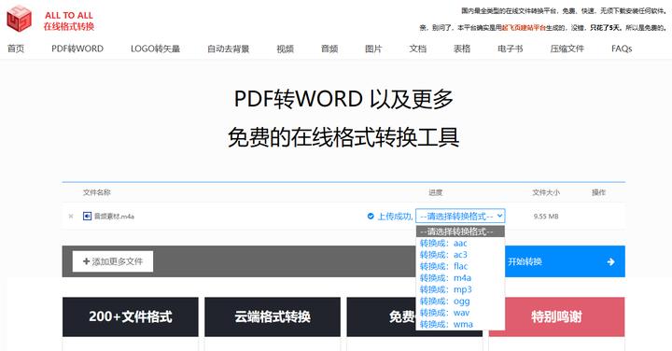This screenshot has height=351, width=672.
Task: Open the 音频 menu item
Action: tap(329, 49)
